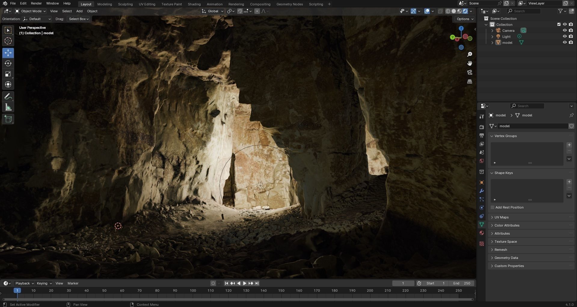Hide the Light in viewport

[x=565, y=37]
